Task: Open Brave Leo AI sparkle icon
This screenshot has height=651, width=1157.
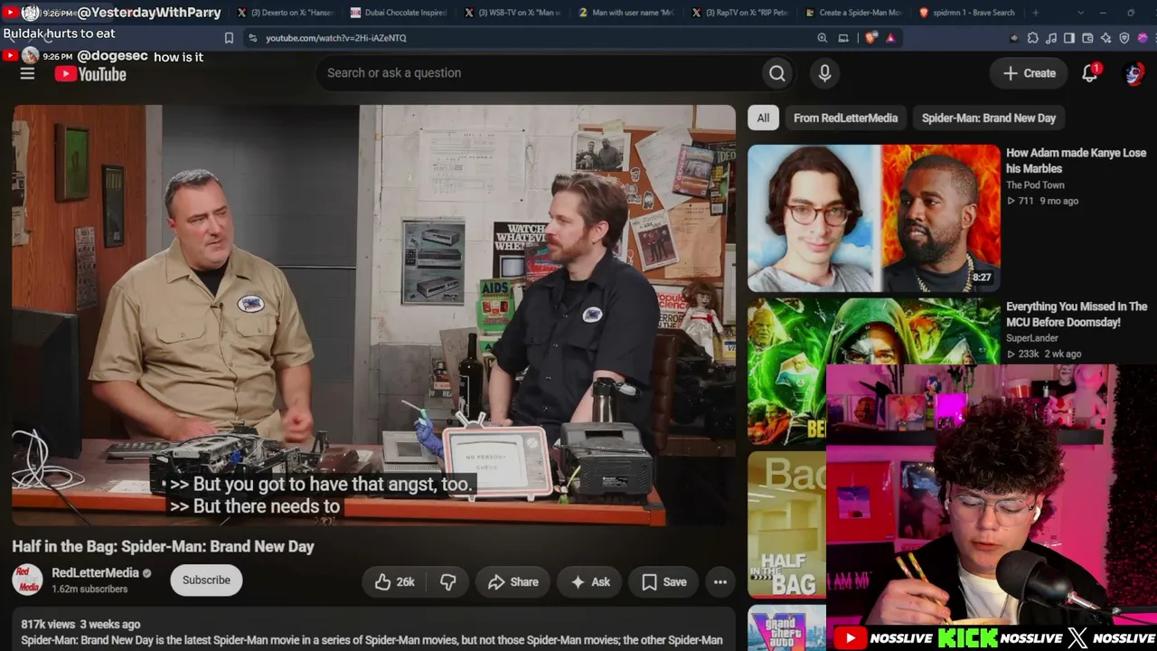Action: [x=1105, y=38]
